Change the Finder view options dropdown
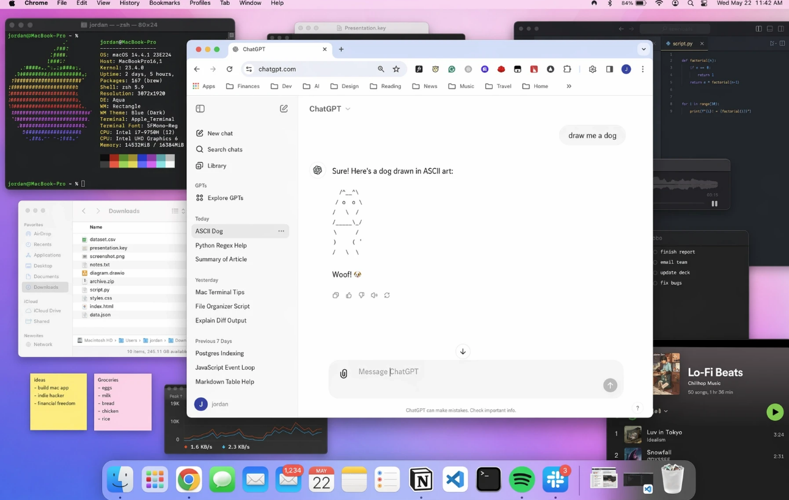 178,211
